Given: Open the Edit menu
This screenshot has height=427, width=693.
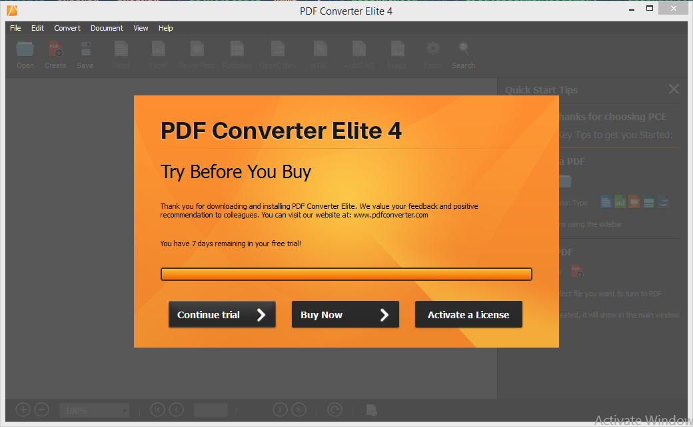Looking at the screenshot, I should click(37, 28).
